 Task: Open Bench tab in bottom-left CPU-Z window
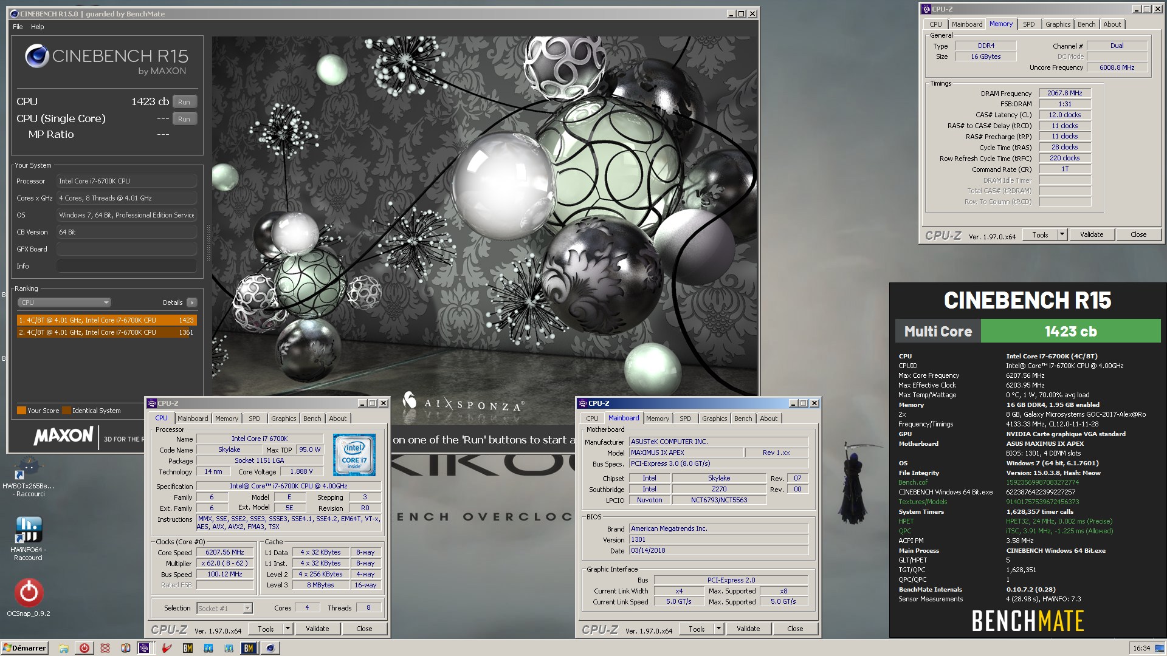tap(312, 419)
